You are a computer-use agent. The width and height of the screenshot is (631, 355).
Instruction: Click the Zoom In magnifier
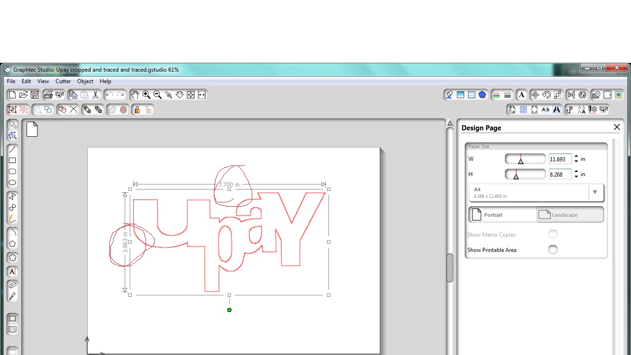(x=146, y=95)
